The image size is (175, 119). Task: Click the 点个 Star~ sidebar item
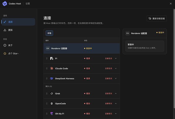18,53
